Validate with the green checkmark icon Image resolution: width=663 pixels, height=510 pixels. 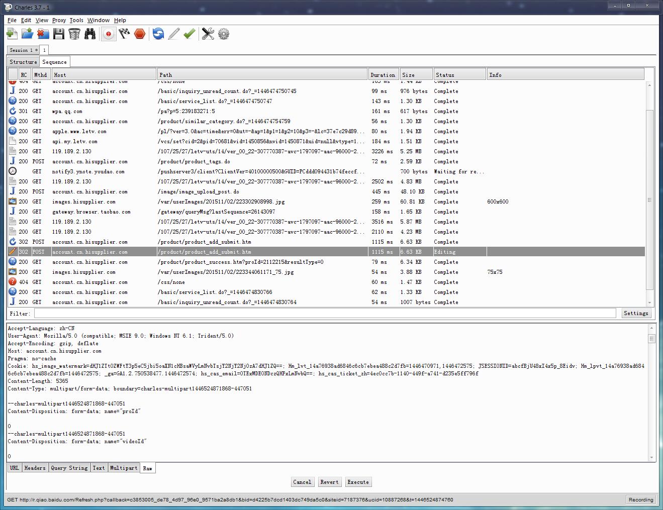coord(189,34)
